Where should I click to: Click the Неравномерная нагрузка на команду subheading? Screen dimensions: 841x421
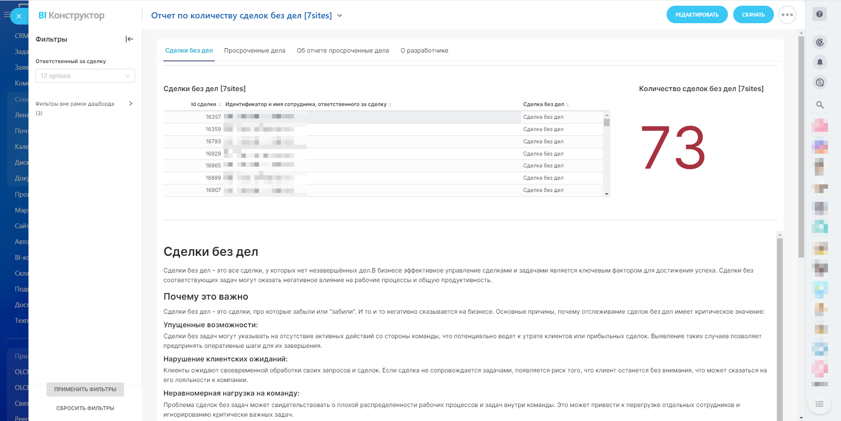tap(231, 393)
